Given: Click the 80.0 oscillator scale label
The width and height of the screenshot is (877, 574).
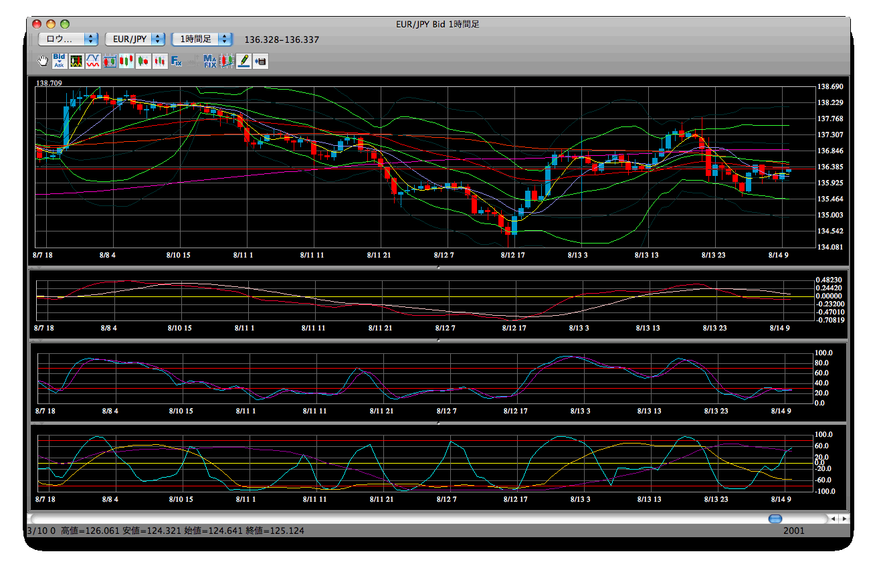Looking at the screenshot, I should point(823,363).
